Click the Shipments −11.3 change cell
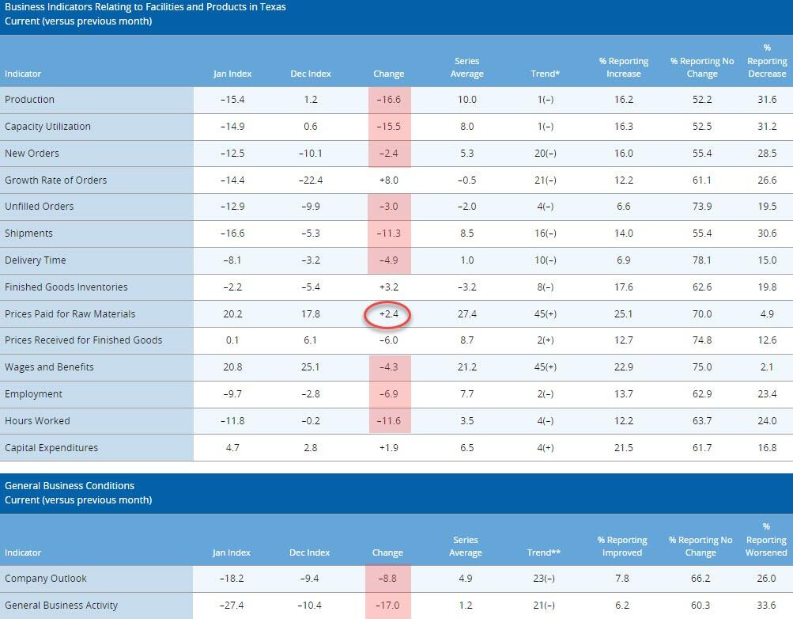 [388, 234]
